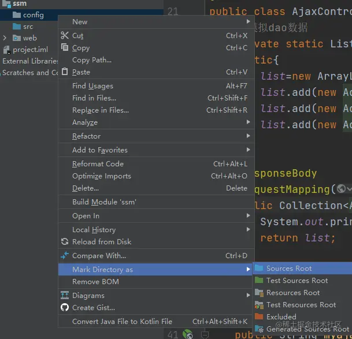The height and width of the screenshot is (339, 352).
Task: Click the blue Sources Root folder icon
Action: [x=259, y=268]
